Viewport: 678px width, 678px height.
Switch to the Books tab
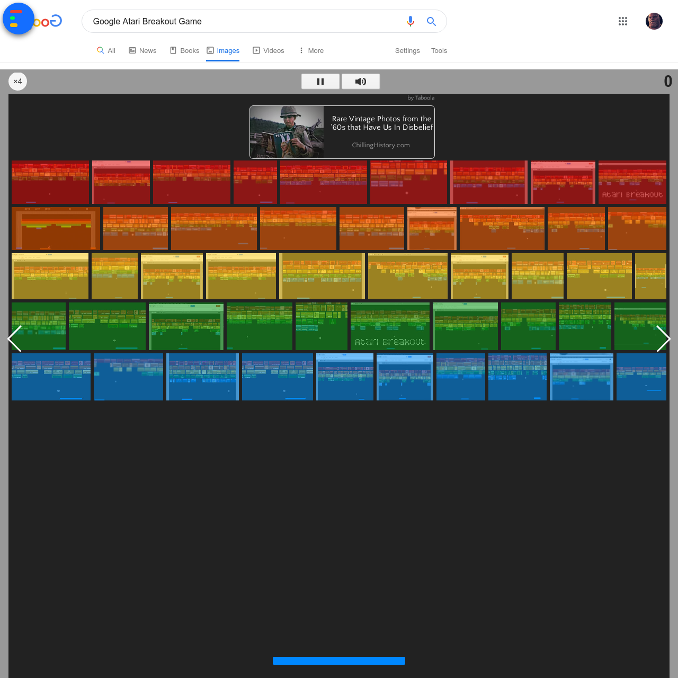coord(184,50)
